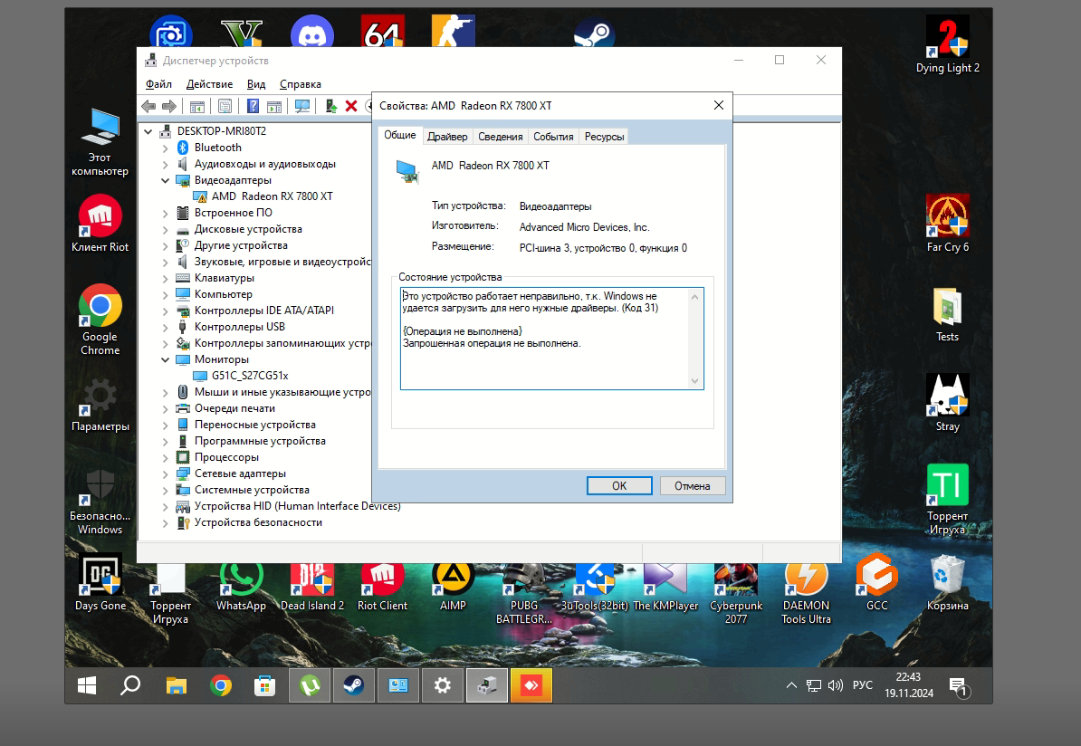The height and width of the screenshot is (746, 1081).
Task: Select Очереди печати tree item
Action: point(234,408)
